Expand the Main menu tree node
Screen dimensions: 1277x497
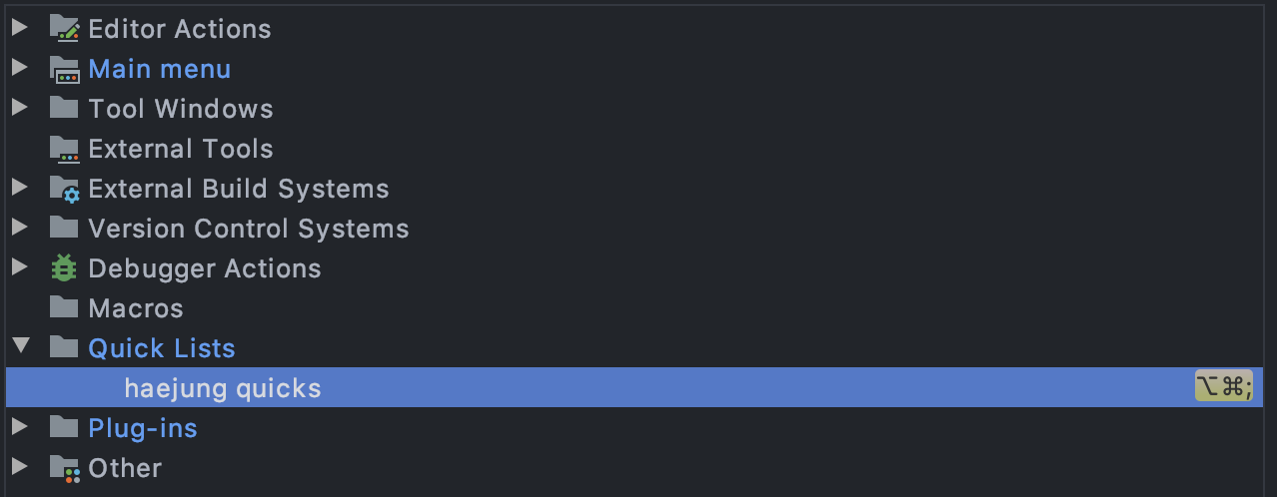[19, 68]
